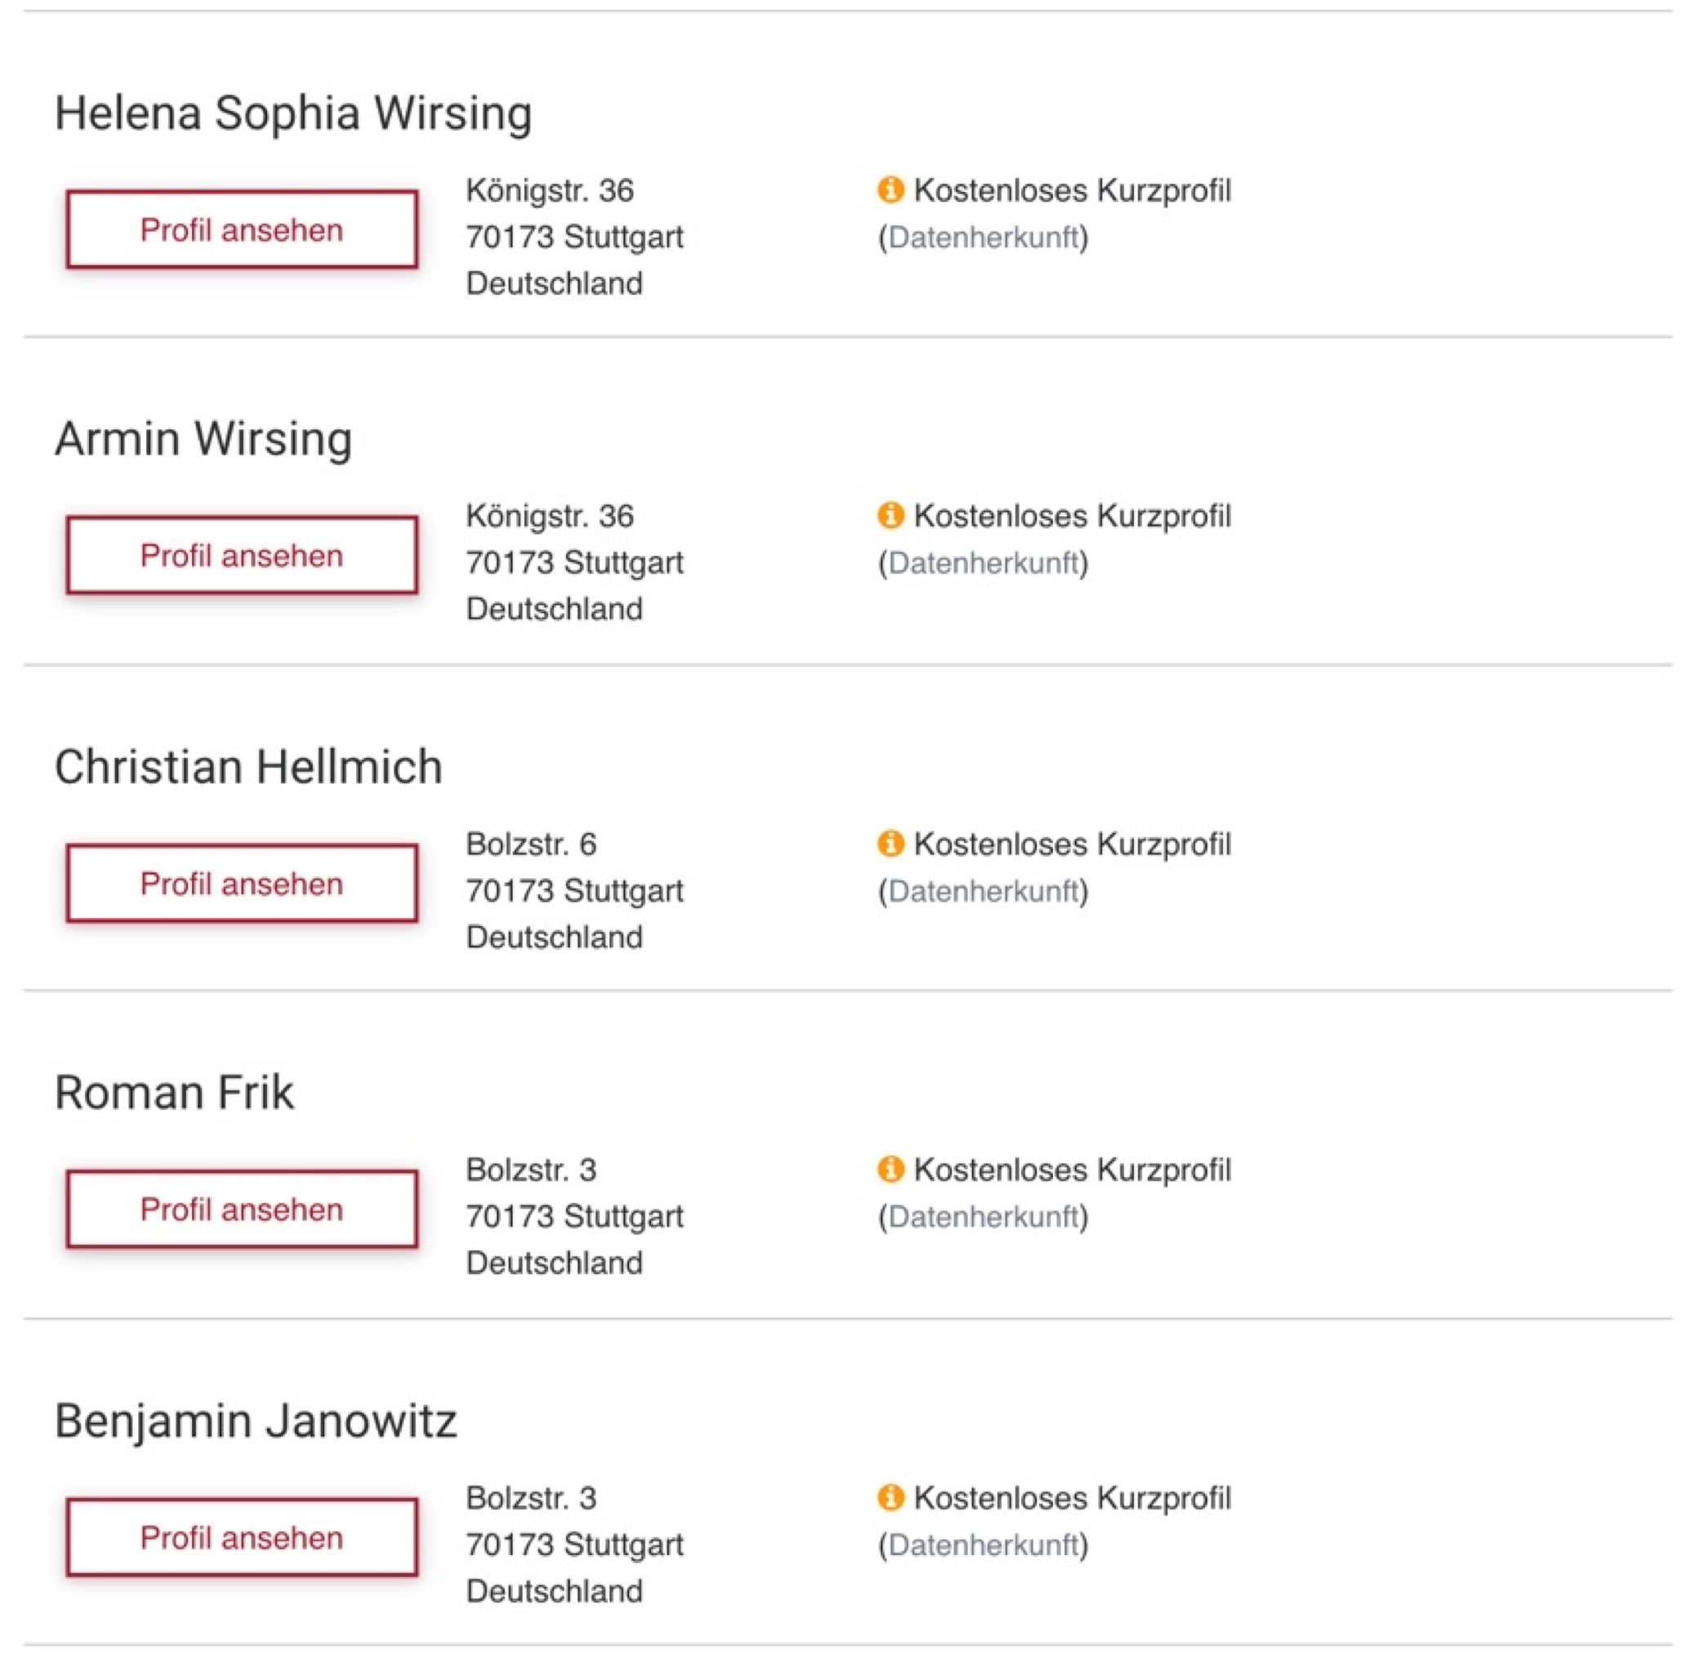Open the Datenherkunft link for Roman Frik

983,1216
